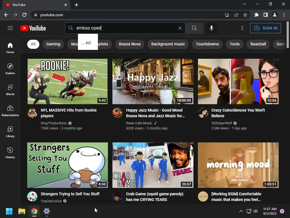Viewport: 290px width, 218px height.
Task: Bookmark this page with star icon
Action: (245, 15)
